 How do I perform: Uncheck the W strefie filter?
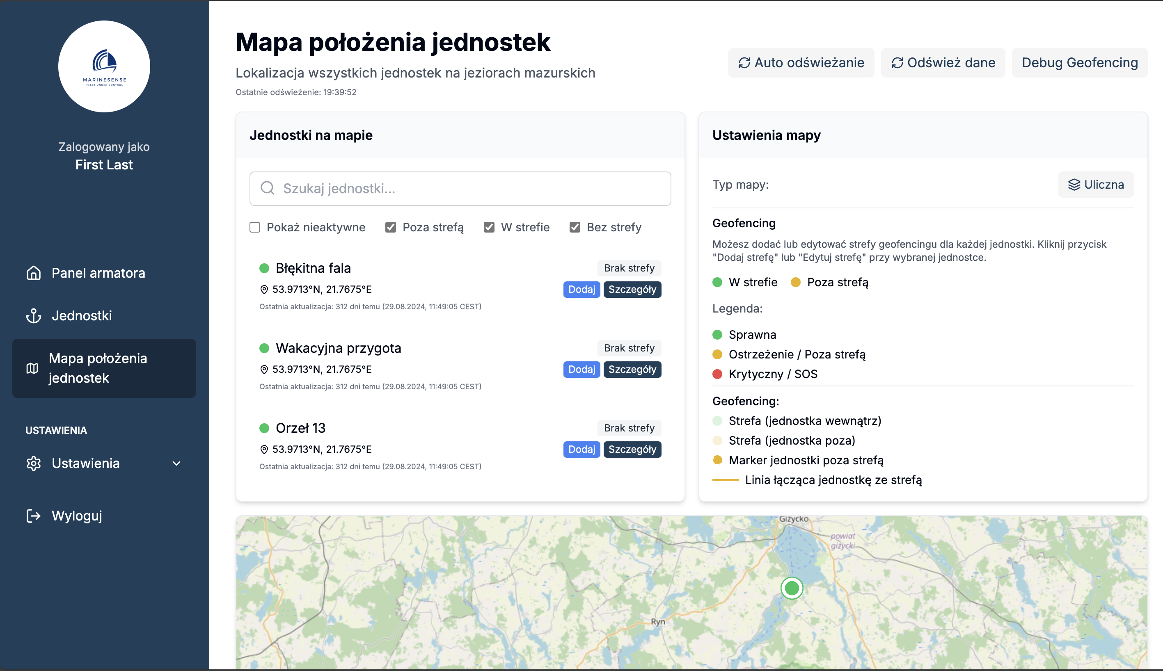coord(489,227)
